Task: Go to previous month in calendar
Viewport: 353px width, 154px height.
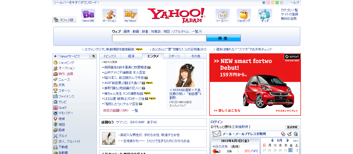Action: click(x=272, y=140)
